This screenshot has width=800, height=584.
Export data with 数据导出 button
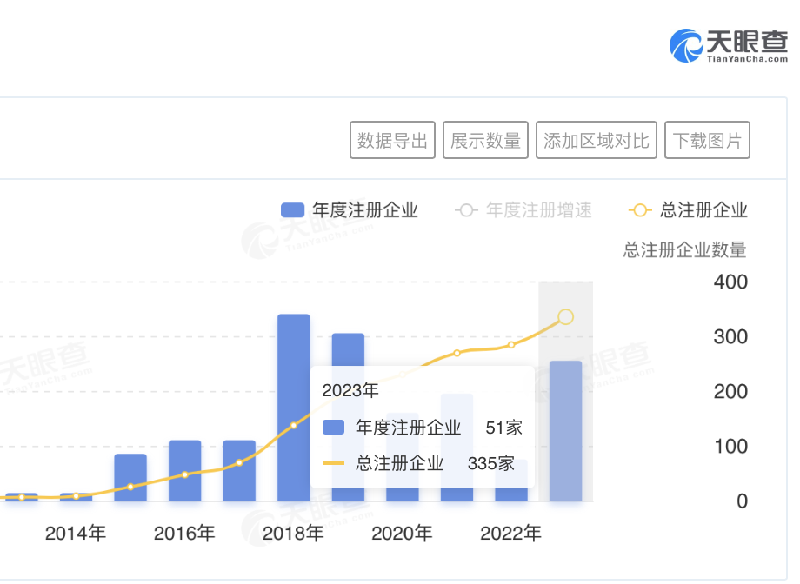[x=392, y=141]
